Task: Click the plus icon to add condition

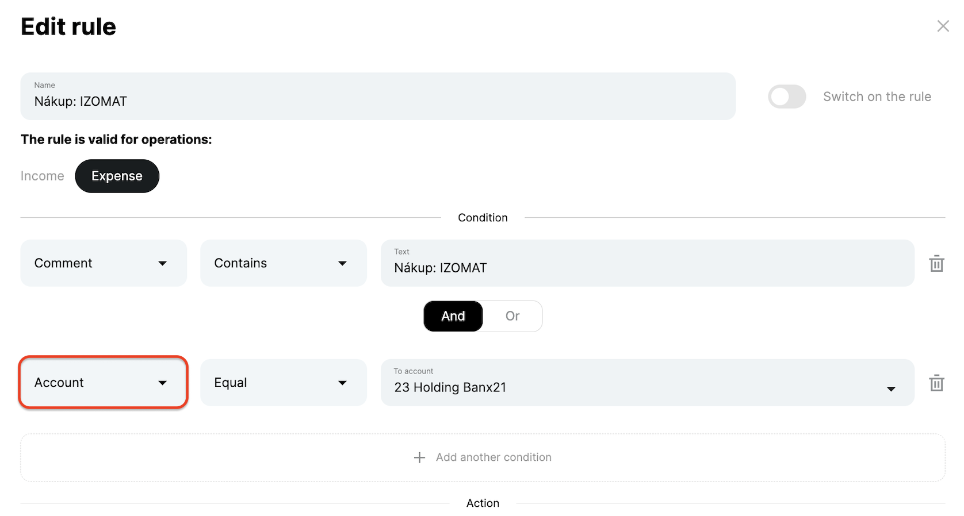Action: (420, 457)
